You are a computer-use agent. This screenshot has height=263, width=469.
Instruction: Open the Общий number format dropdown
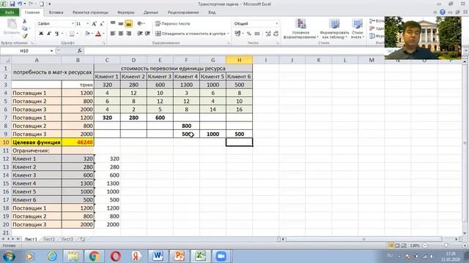pos(277,23)
